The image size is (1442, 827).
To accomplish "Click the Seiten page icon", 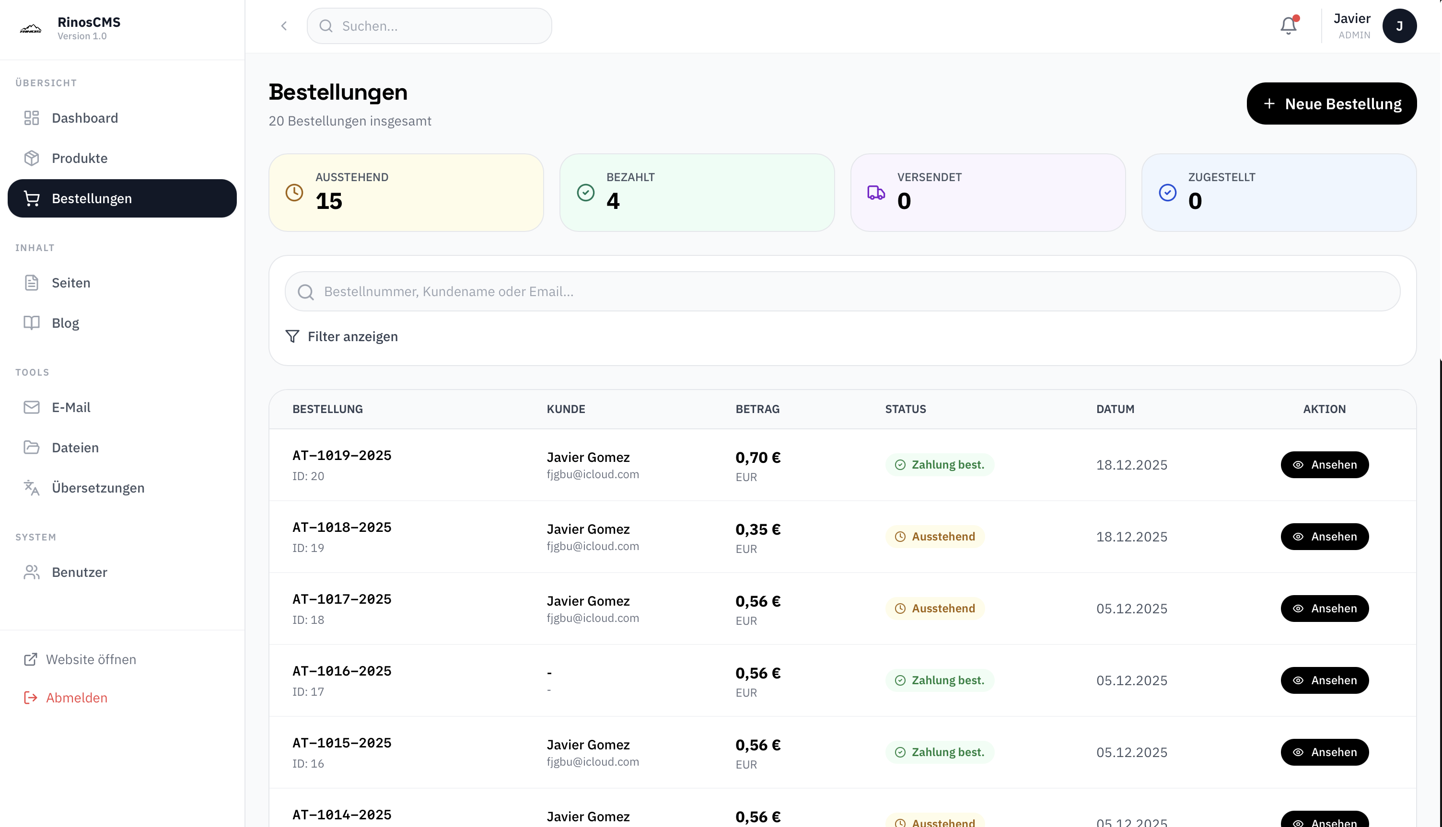I will 32,283.
